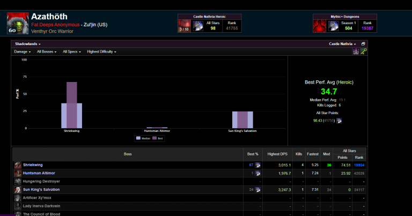Open the Damage metric dropdown
Viewport: 412px width, 216px height.
(x=22, y=51)
